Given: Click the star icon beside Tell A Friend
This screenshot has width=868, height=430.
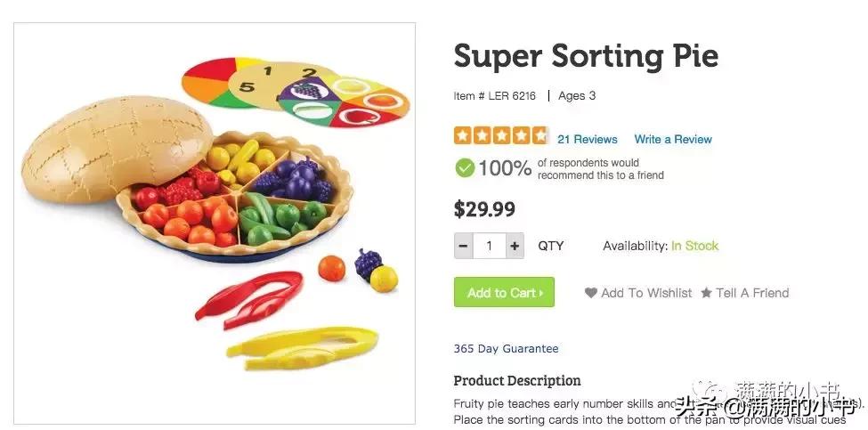Looking at the screenshot, I should [x=706, y=293].
